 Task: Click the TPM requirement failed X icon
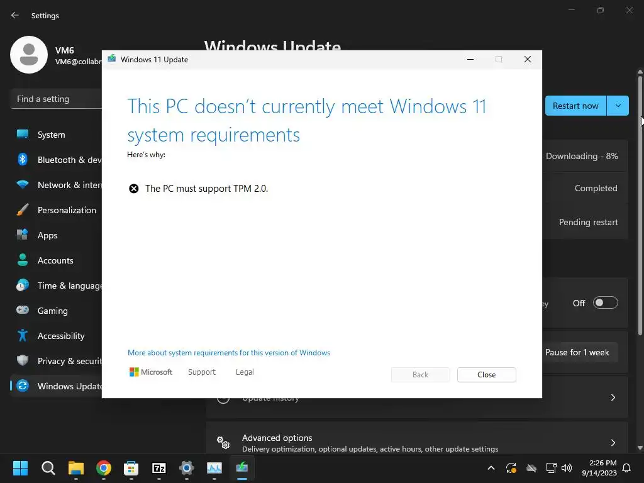point(134,189)
